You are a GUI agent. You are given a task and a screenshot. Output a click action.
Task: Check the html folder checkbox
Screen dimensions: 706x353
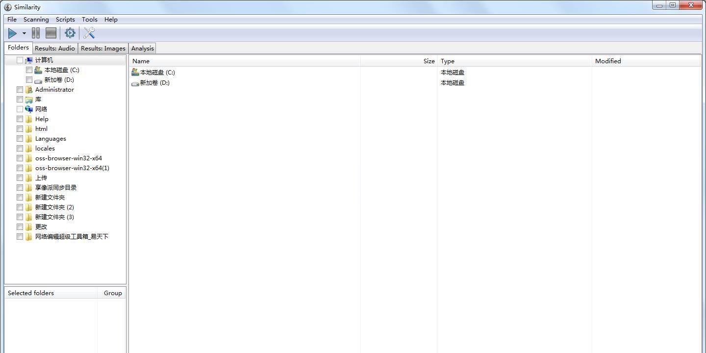pyautogui.click(x=20, y=129)
